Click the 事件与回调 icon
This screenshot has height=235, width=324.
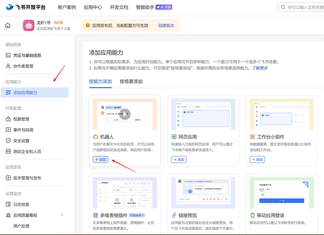[8, 130]
